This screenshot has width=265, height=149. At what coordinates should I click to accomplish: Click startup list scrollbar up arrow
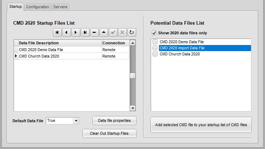click(x=132, y=43)
